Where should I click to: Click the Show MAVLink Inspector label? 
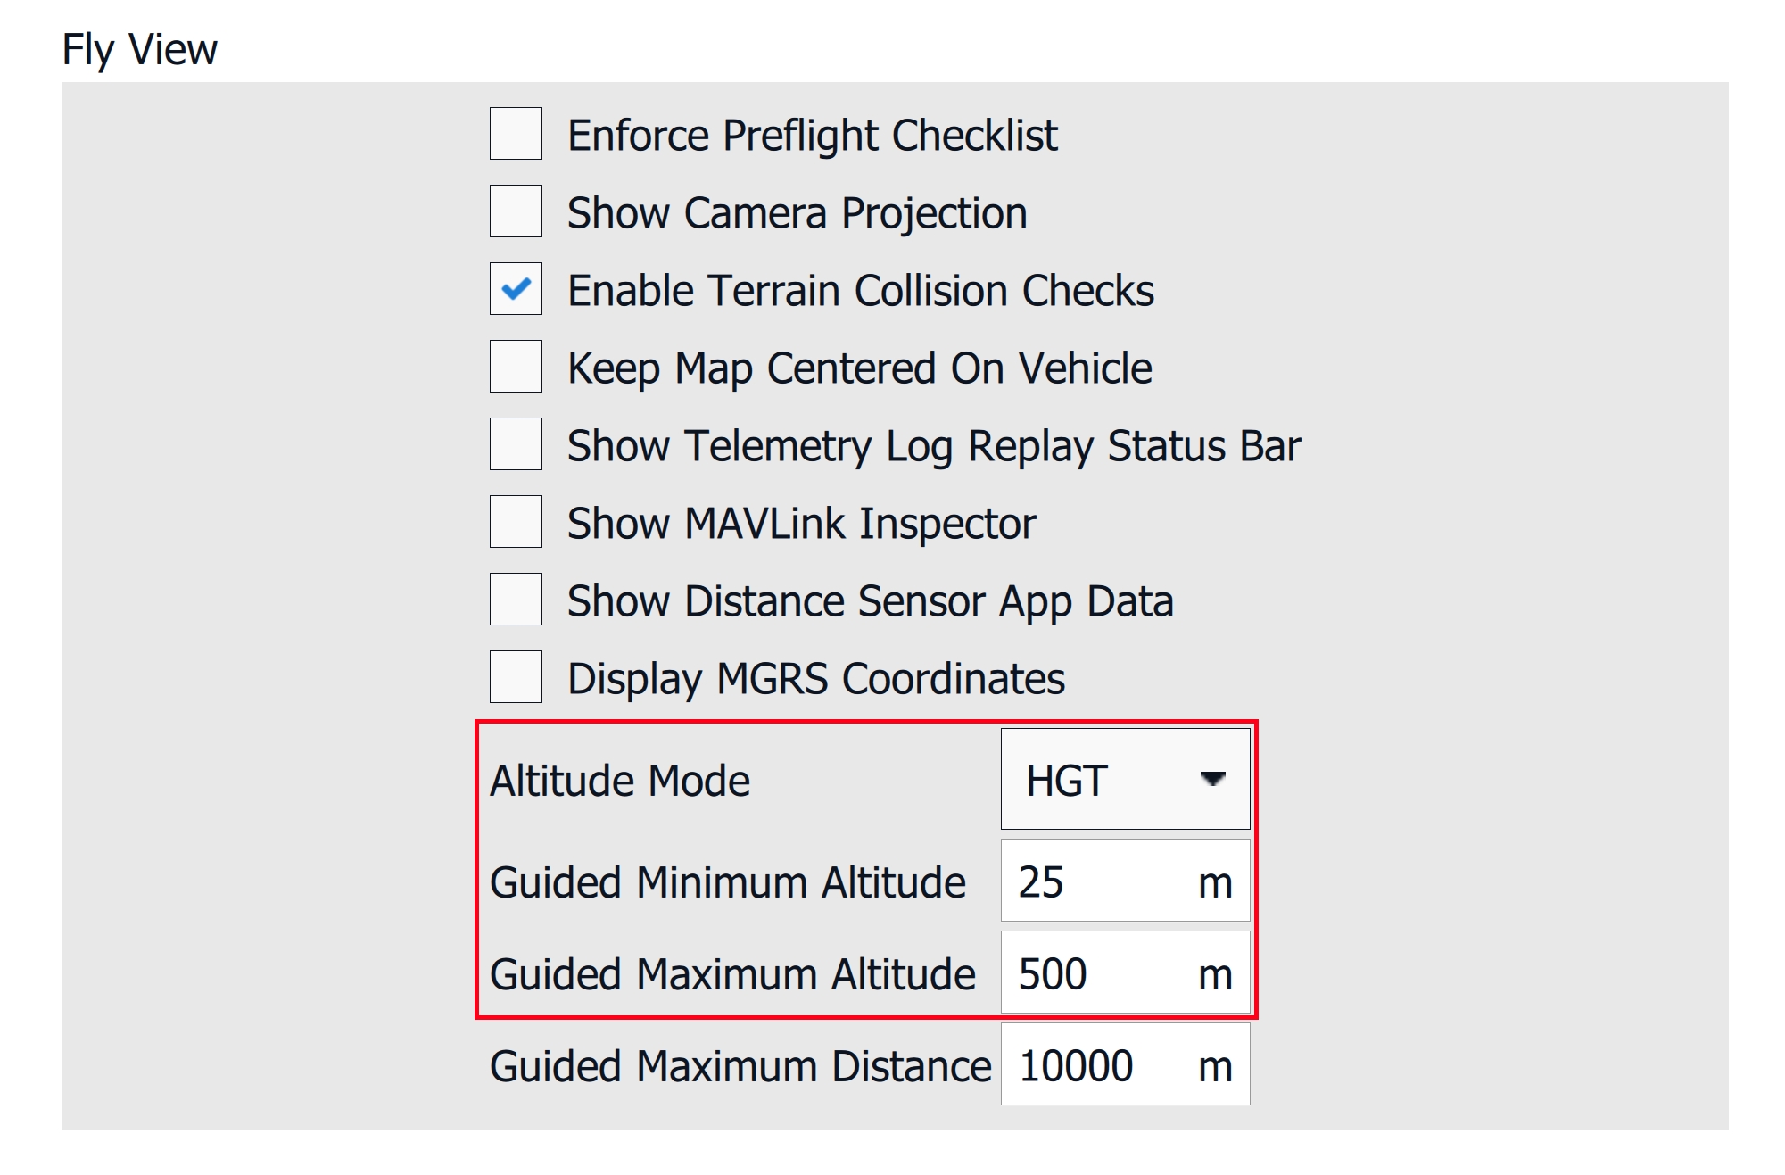point(801,524)
